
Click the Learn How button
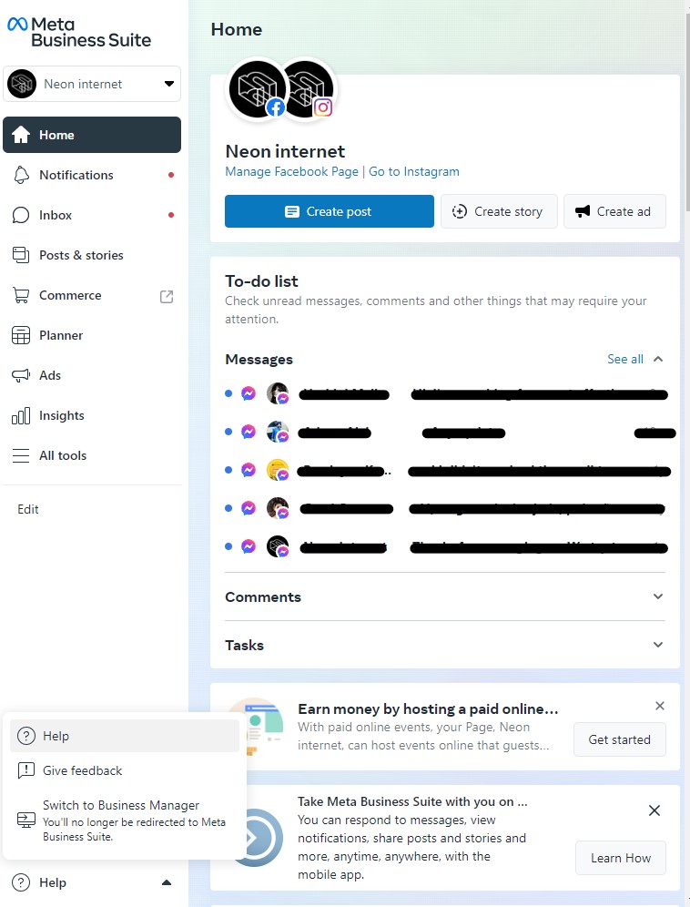pos(621,858)
